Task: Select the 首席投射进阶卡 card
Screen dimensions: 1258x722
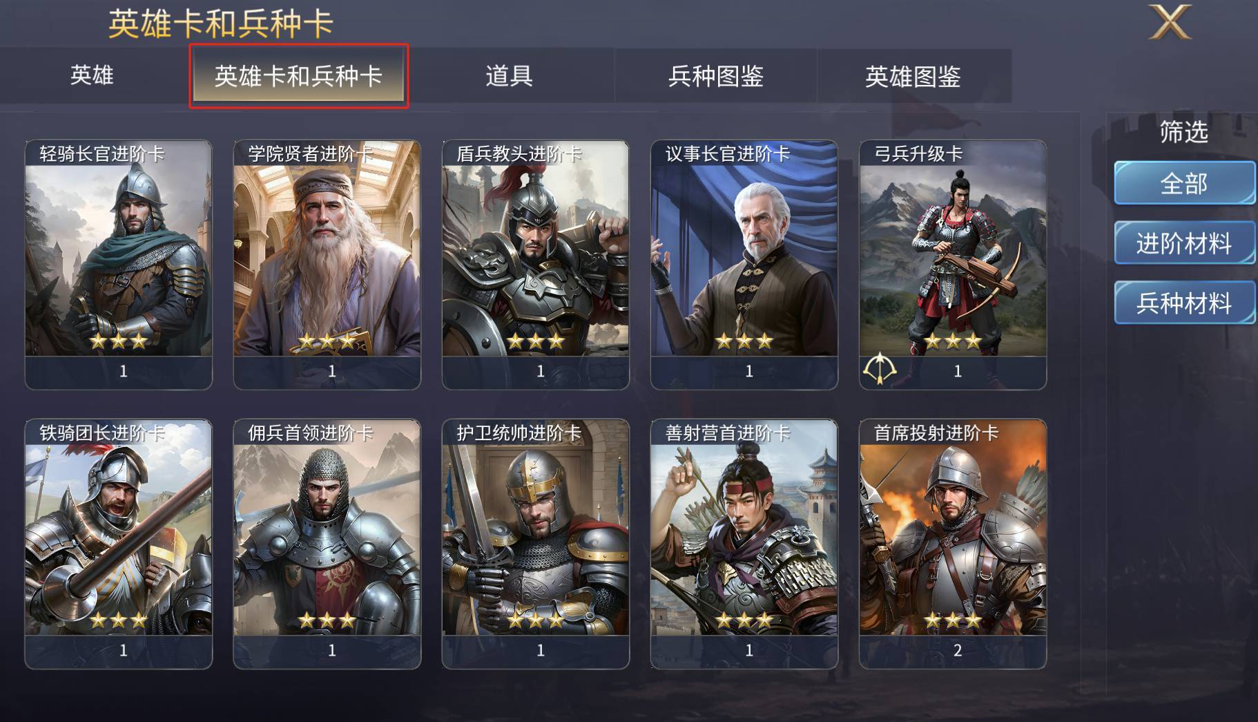Action: click(x=953, y=544)
